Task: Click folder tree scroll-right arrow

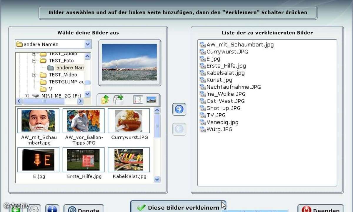Action: [x=80, y=101]
